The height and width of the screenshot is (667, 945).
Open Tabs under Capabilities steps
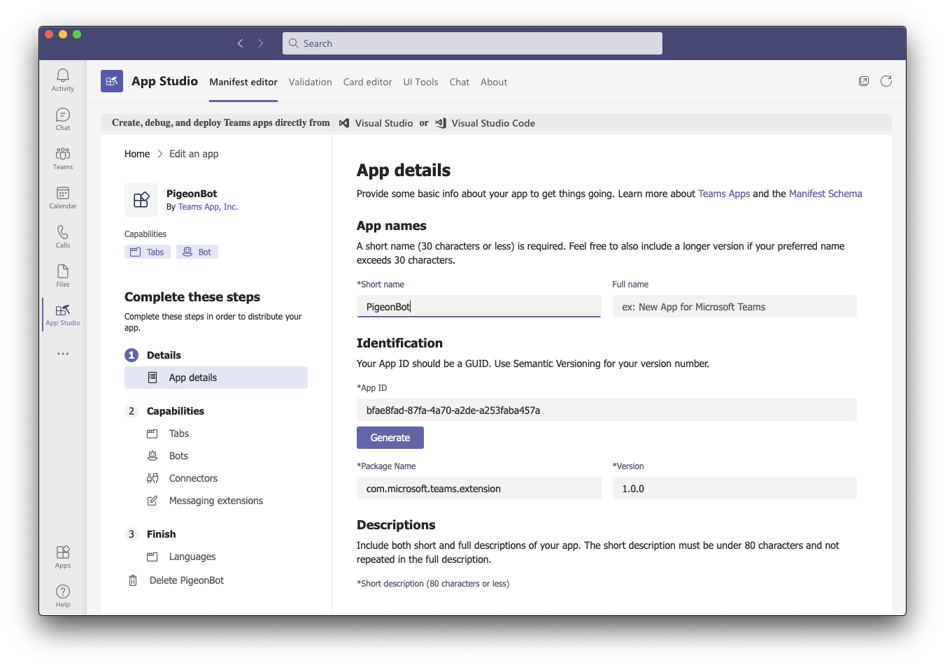click(x=179, y=433)
